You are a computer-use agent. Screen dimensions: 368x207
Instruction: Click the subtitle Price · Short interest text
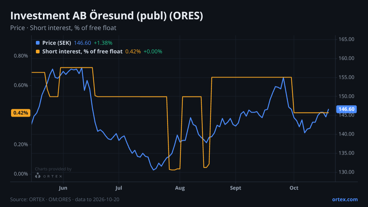(63, 28)
